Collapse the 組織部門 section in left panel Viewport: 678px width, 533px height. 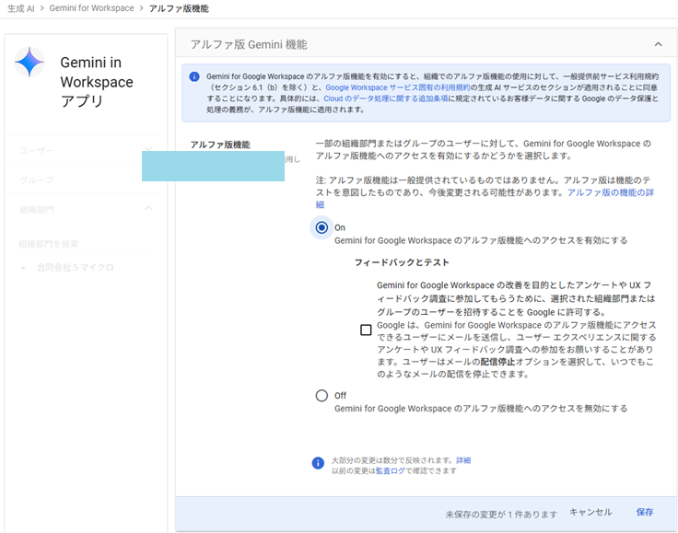pos(149,209)
